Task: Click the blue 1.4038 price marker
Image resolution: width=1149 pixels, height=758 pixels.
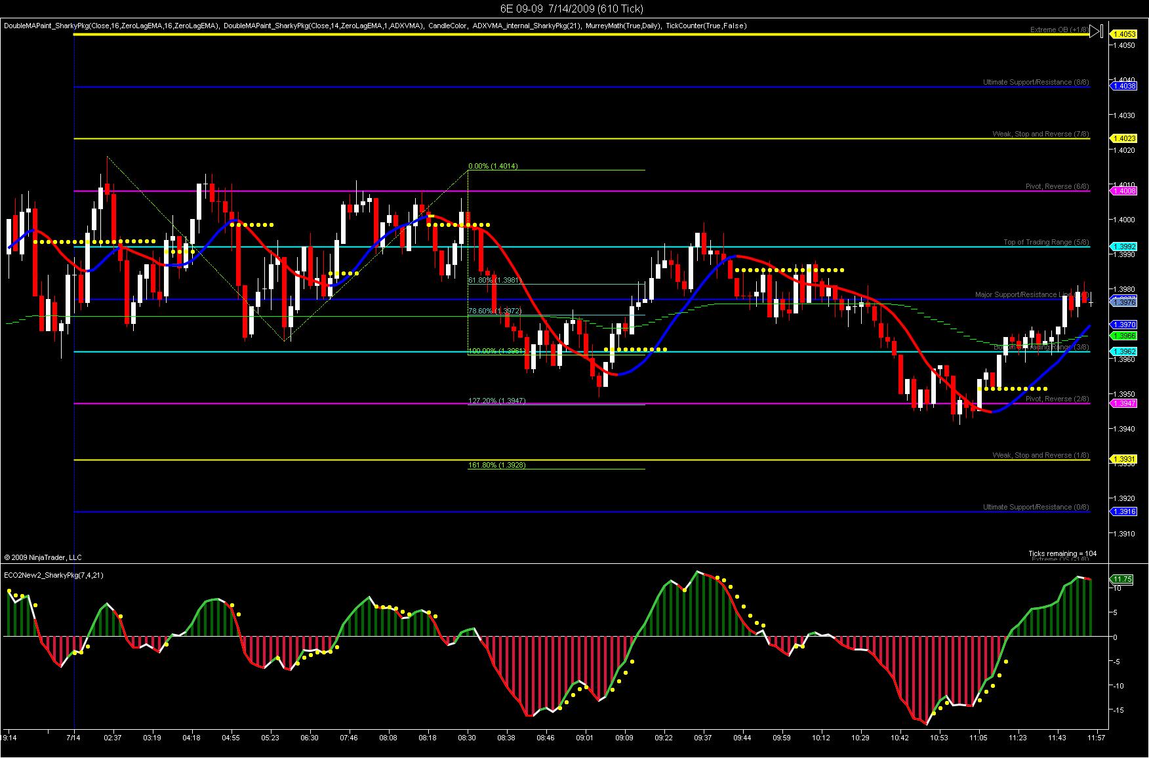Action: point(1123,86)
